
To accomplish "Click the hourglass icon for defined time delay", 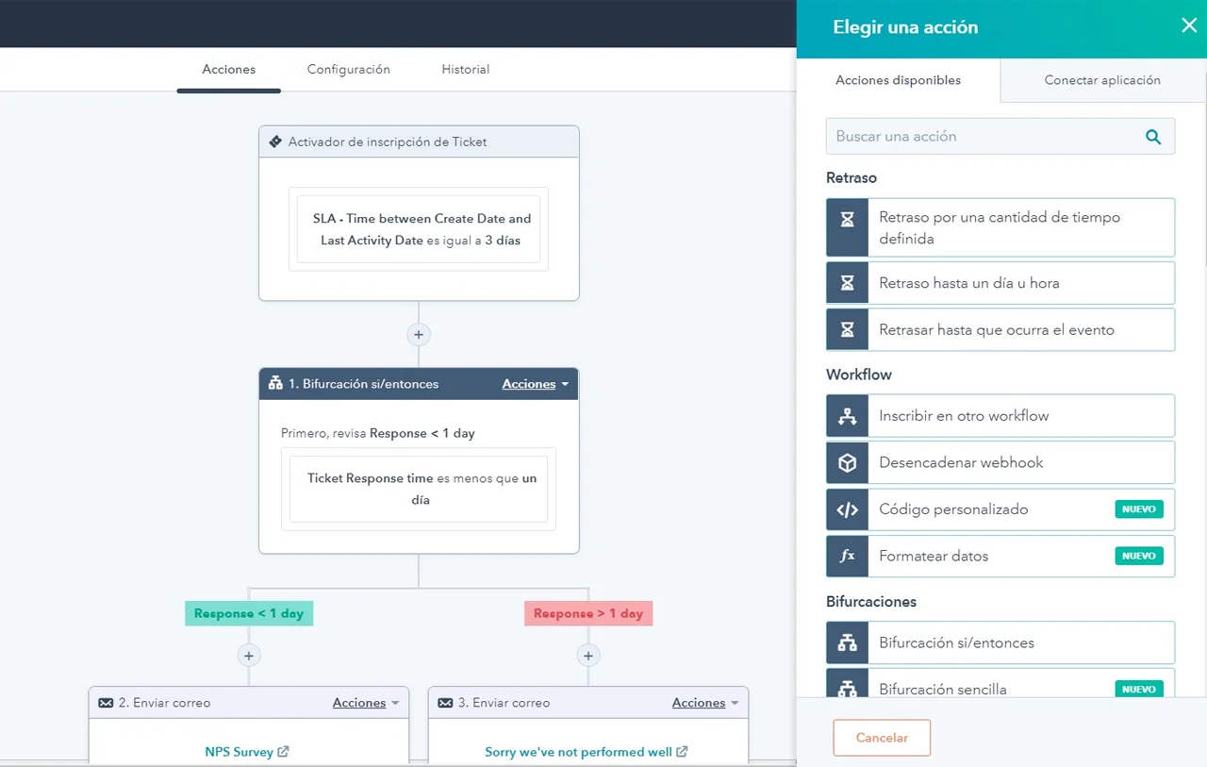I will [x=847, y=227].
